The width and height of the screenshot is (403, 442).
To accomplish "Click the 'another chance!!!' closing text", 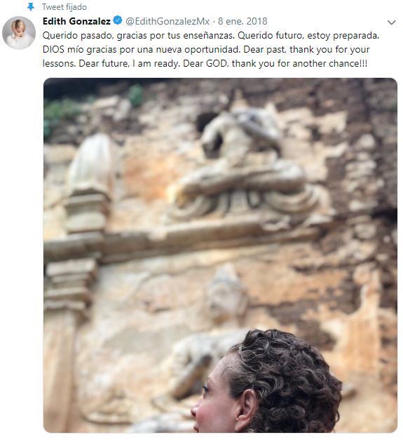I will 330,63.
